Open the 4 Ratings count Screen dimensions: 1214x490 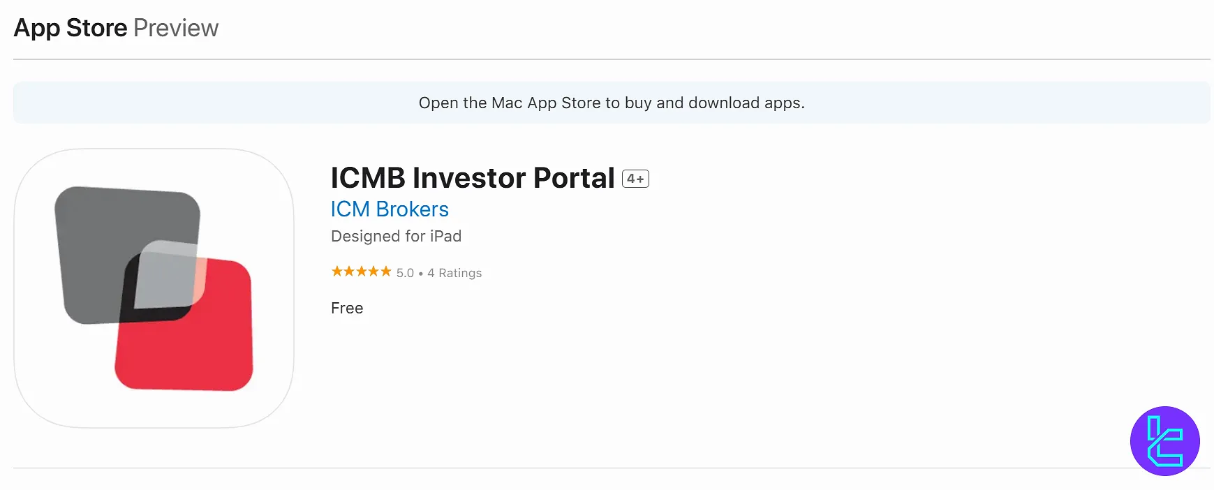[454, 273]
